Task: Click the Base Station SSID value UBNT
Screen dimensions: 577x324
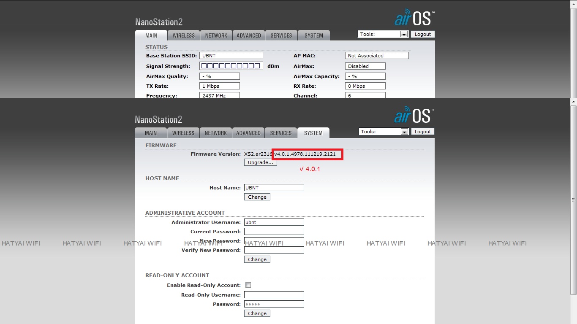Action: pos(231,56)
